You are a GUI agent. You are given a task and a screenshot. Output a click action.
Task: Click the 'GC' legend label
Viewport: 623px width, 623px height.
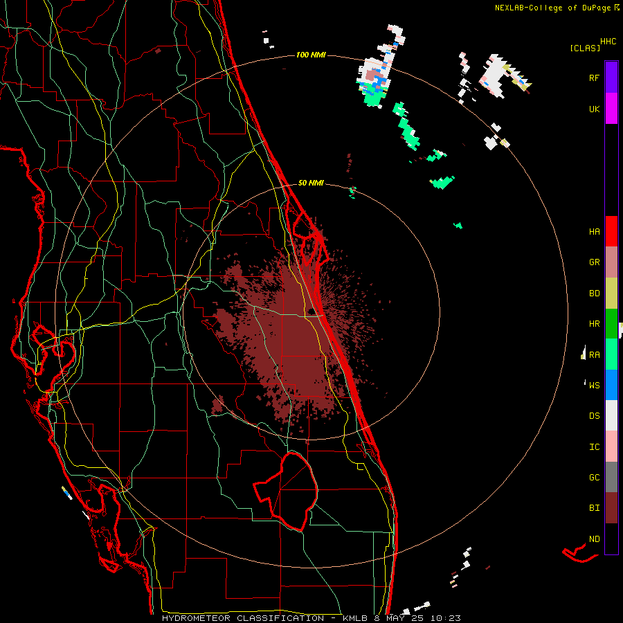pos(594,478)
